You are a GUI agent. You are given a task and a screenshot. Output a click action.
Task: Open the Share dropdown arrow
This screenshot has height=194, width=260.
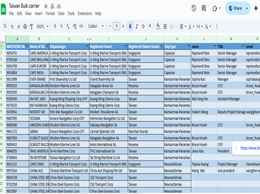click(247, 8)
